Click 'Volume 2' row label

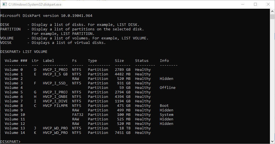pyautogui.click(x=14, y=79)
